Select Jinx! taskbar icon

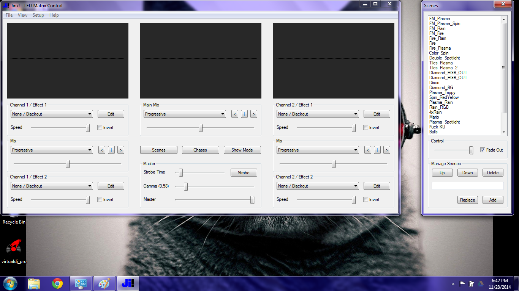[127, 283]
